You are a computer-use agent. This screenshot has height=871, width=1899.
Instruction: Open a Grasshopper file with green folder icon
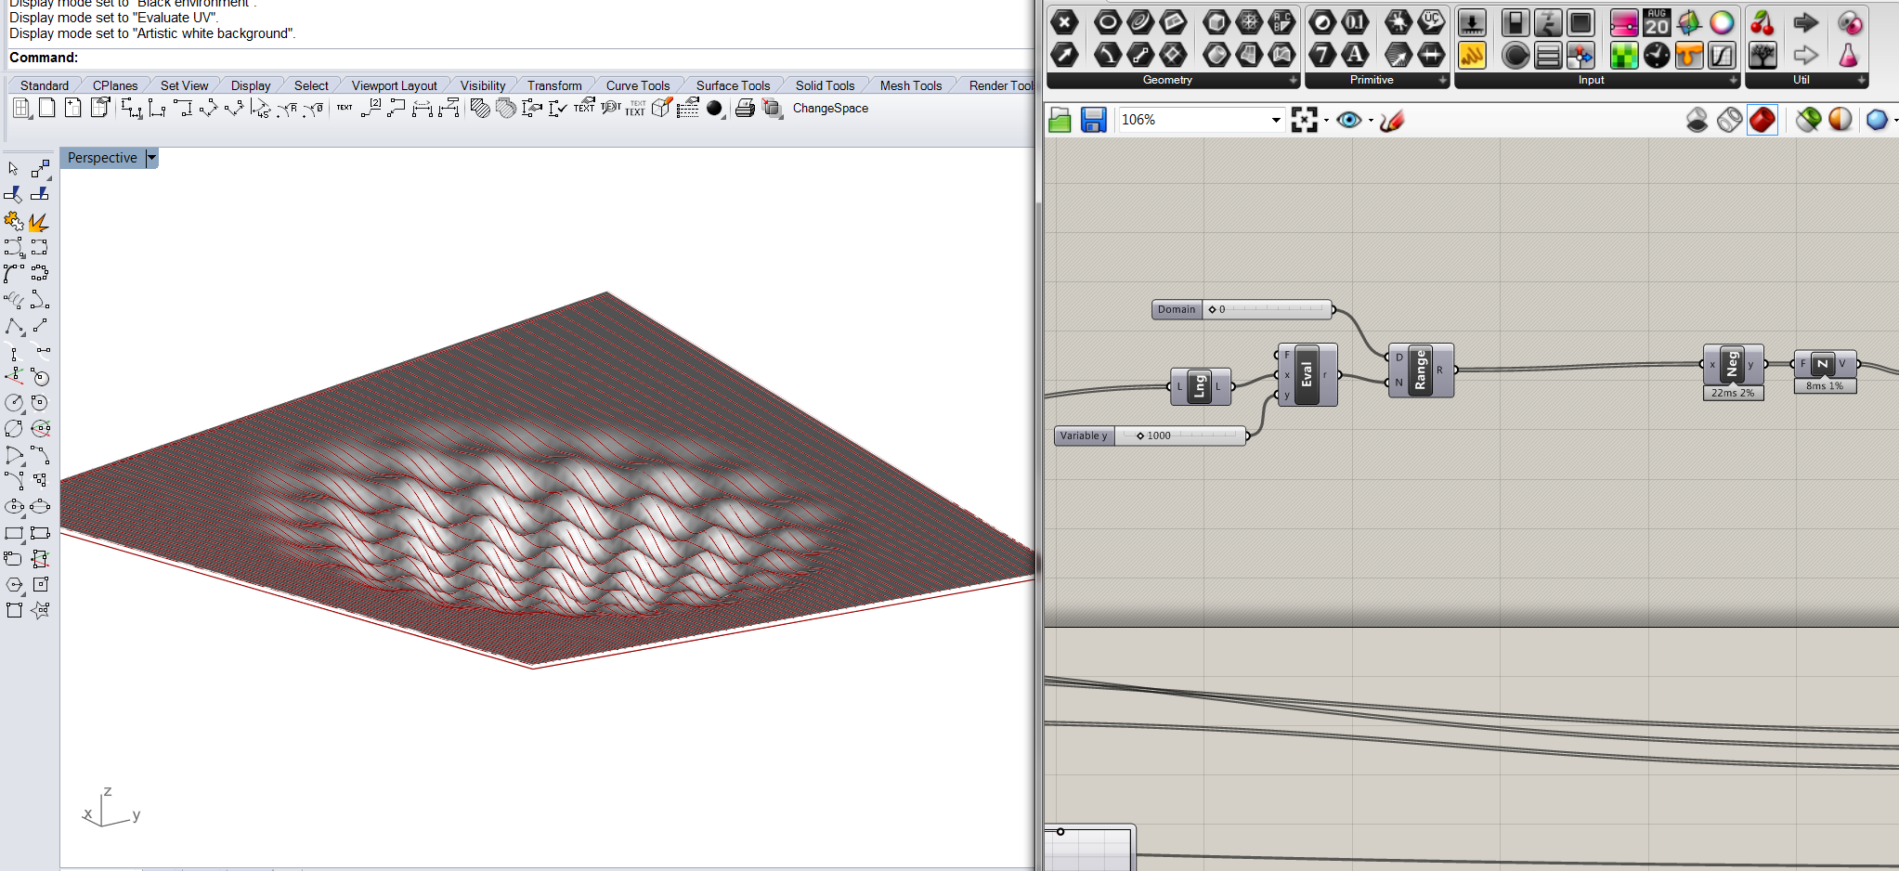coord(1060,120)
